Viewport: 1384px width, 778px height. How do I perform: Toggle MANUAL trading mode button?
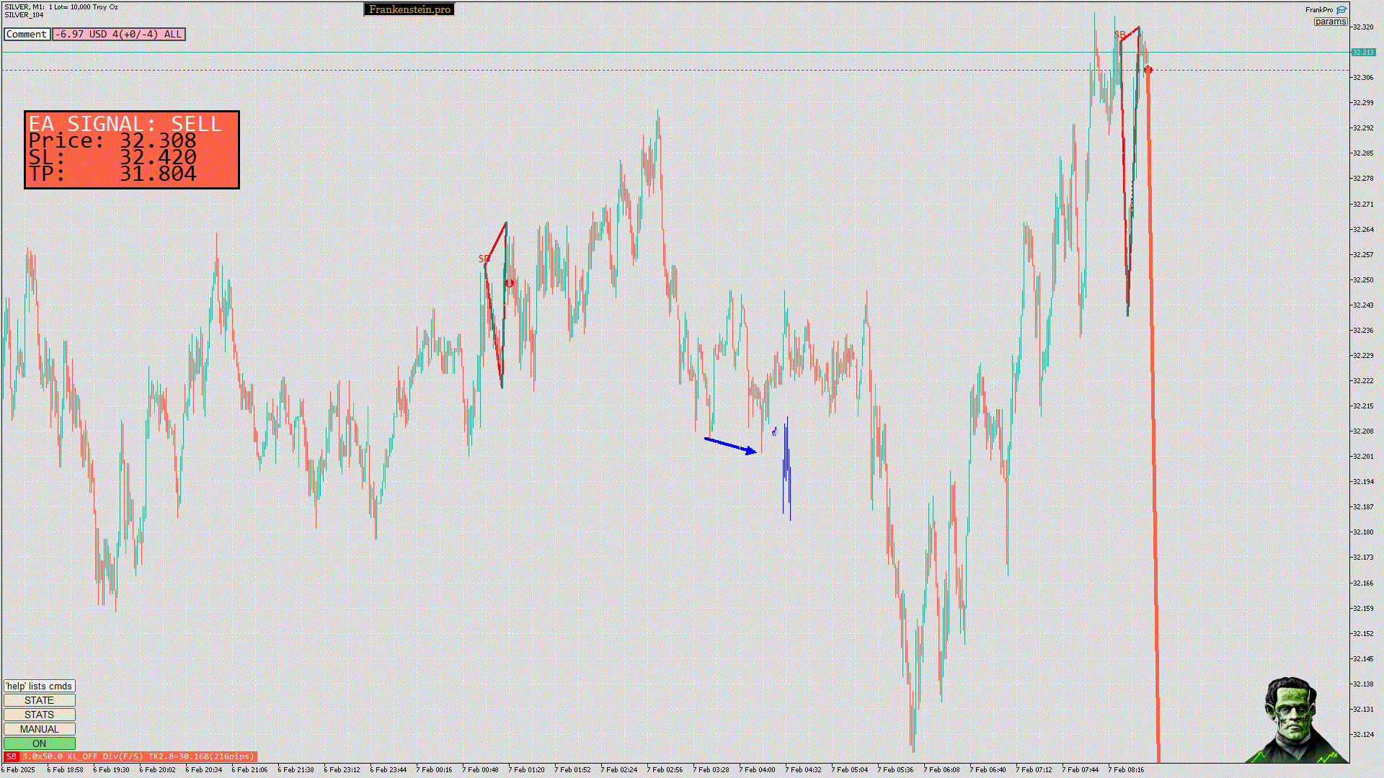39,729
